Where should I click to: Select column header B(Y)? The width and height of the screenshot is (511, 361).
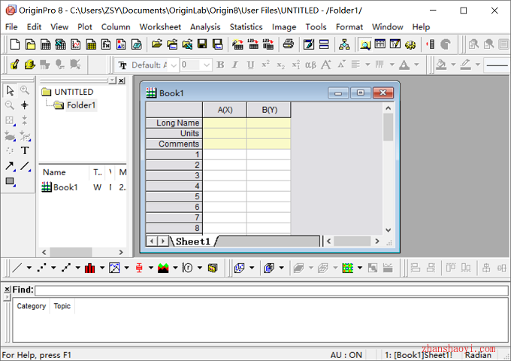click(x=269, y=110)
